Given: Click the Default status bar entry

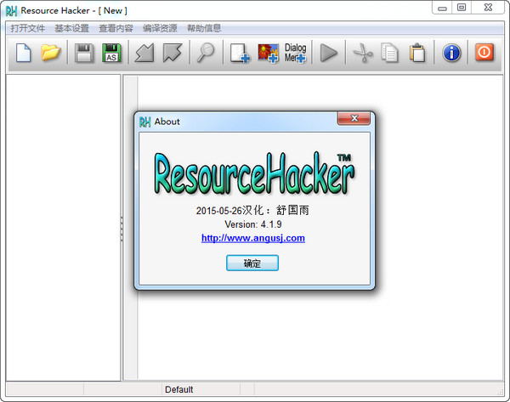Looking at the screenshot, I should click(x=178, y=389).
